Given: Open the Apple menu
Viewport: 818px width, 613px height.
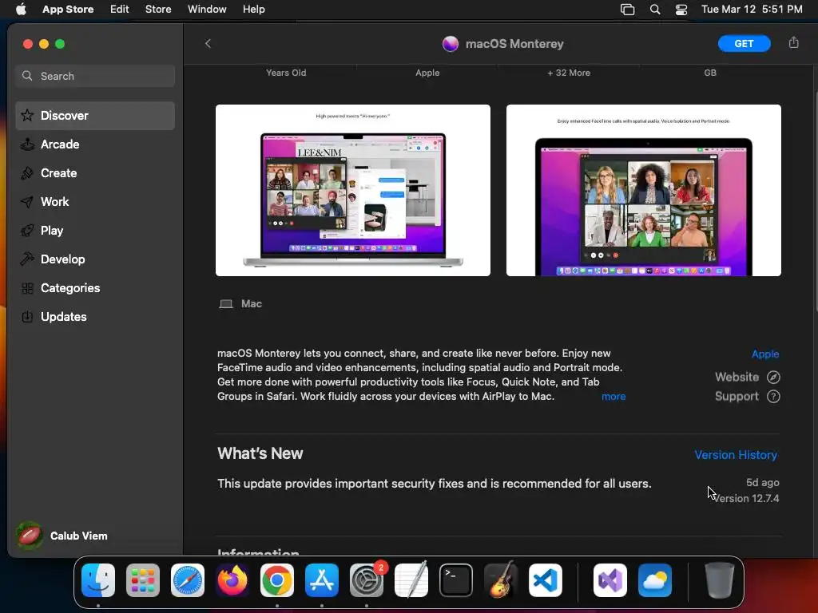Looking at the screenshot, I should click(x=21, y=10).
